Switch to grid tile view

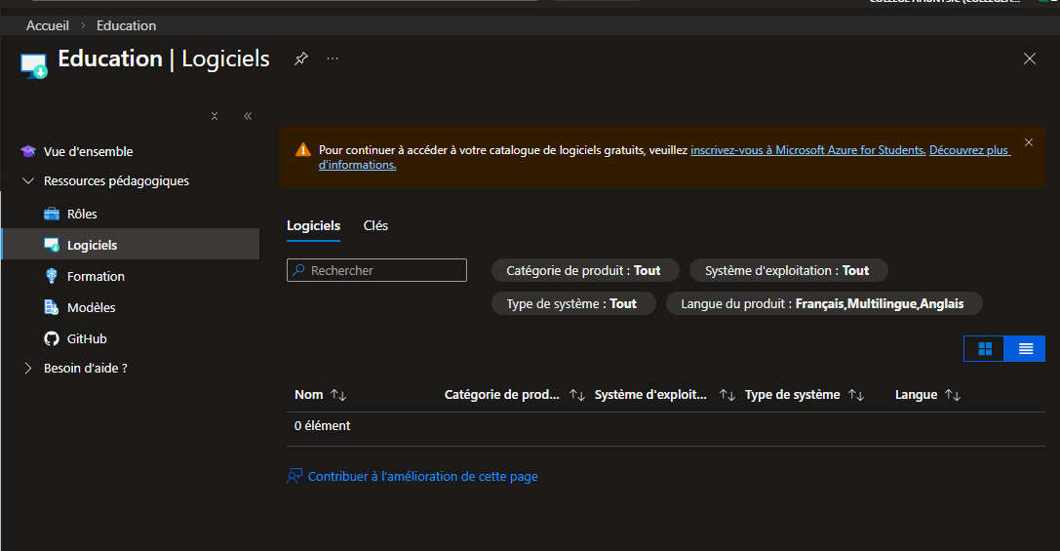pos(985,348)
